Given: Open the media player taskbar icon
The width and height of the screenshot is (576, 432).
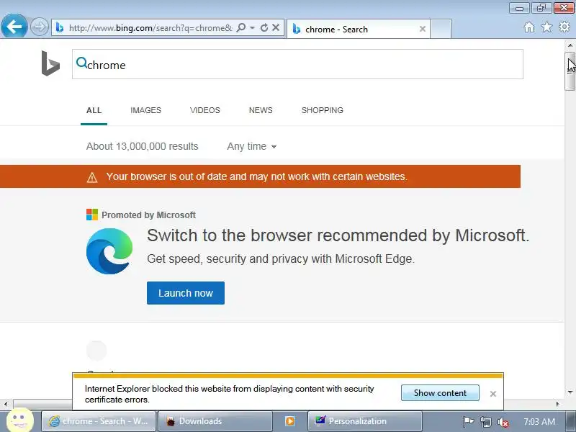Looking at the screenshot, I should point(290,421).
